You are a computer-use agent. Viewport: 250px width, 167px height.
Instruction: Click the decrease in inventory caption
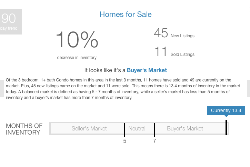pos(77,57)
